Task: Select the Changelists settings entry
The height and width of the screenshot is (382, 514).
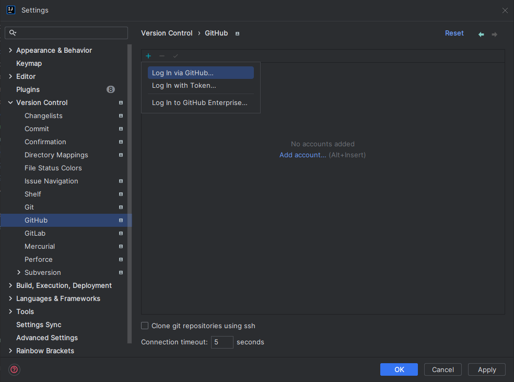Action: click(43, 115)
